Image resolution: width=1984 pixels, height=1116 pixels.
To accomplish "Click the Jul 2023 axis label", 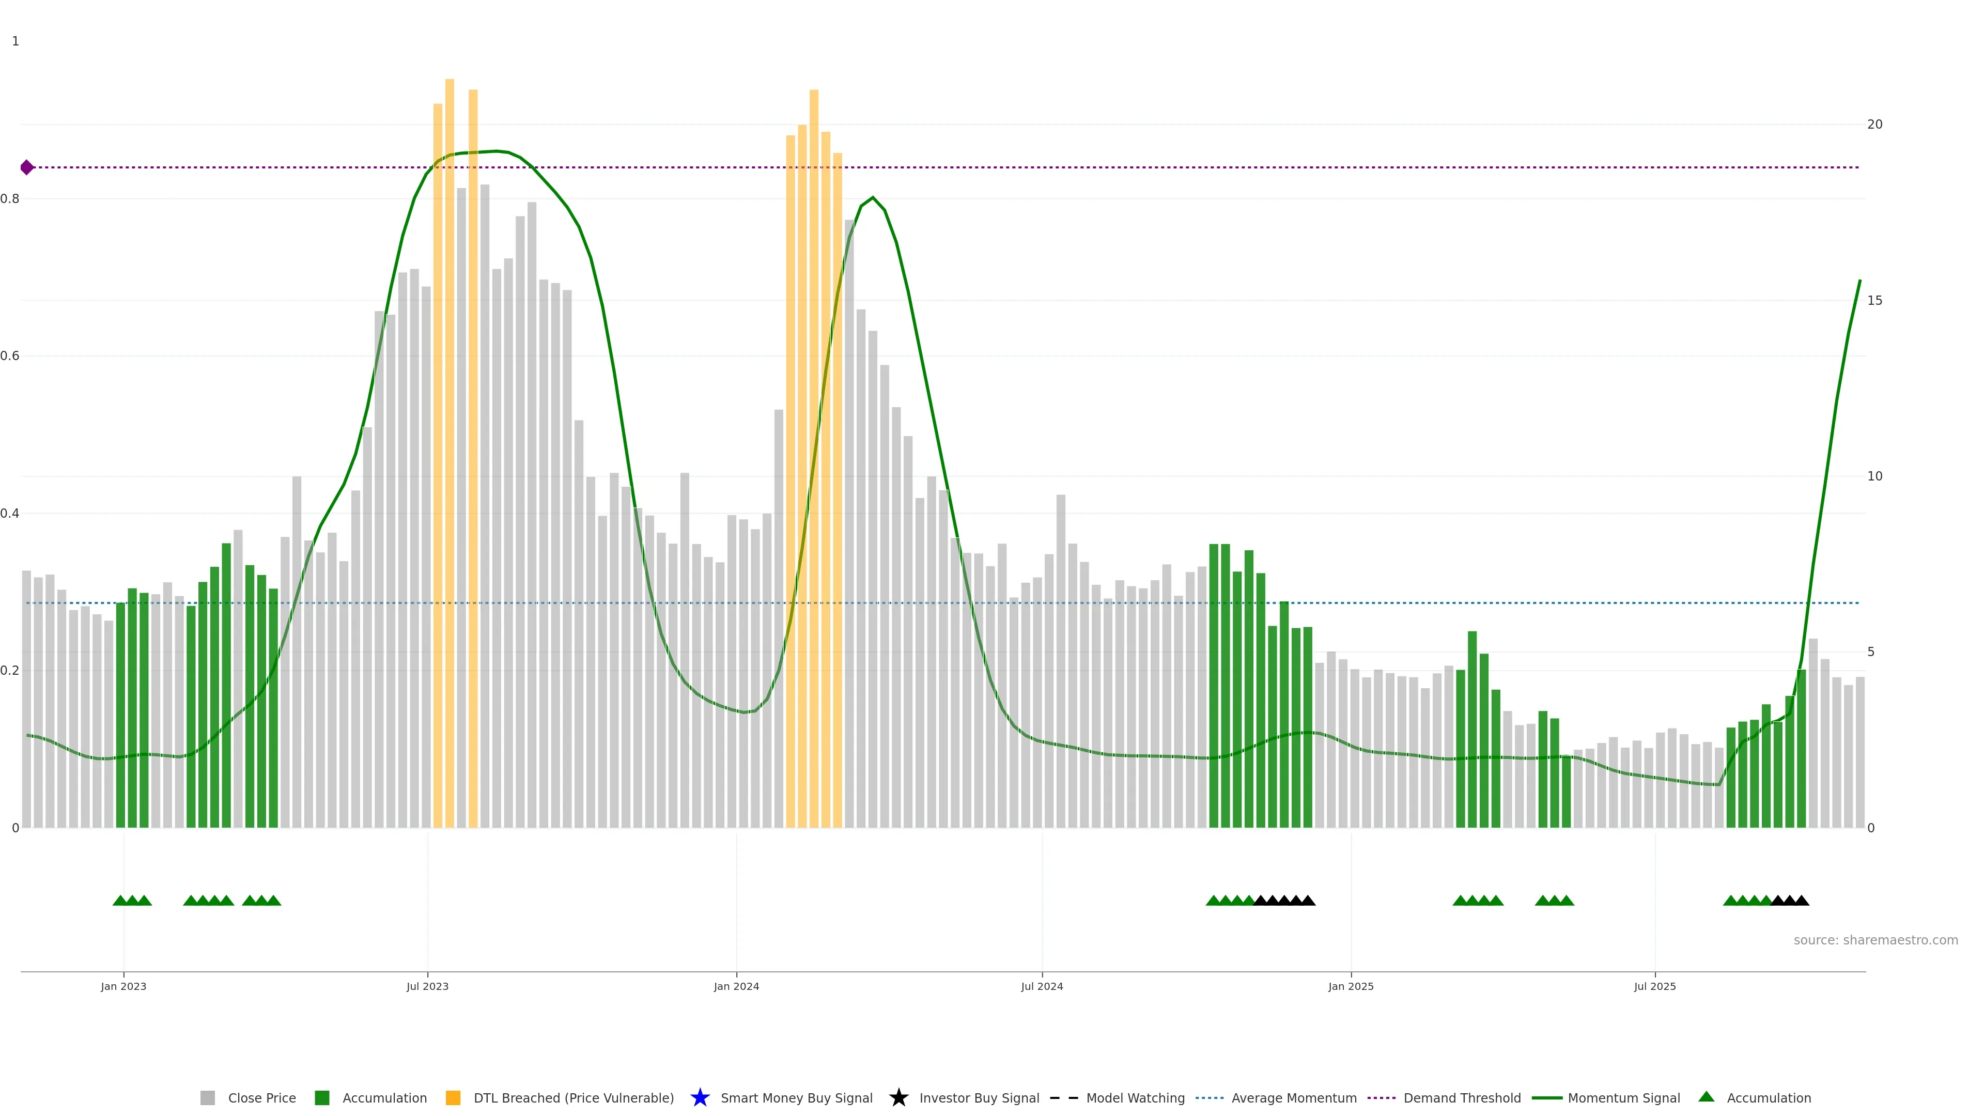I will pyautogui.click(x=427, y=986).
